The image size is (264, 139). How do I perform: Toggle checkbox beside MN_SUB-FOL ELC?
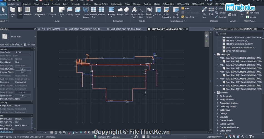click(x=32, y=122)
